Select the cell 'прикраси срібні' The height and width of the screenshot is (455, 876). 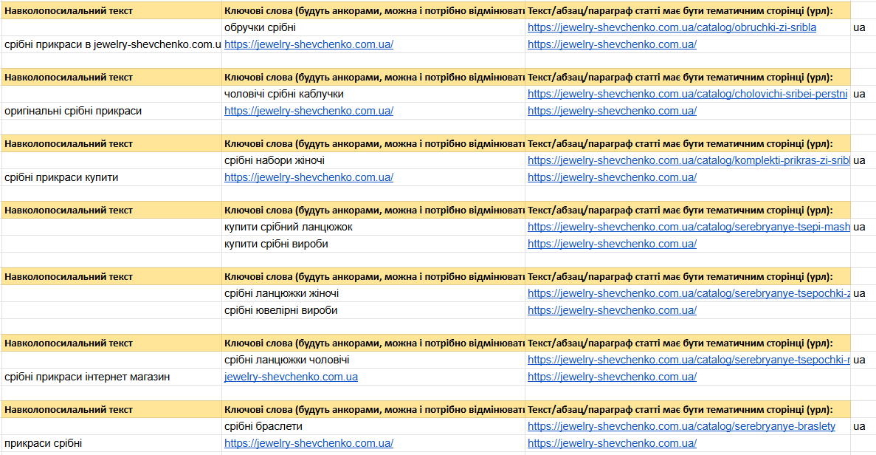click(111, 443)
